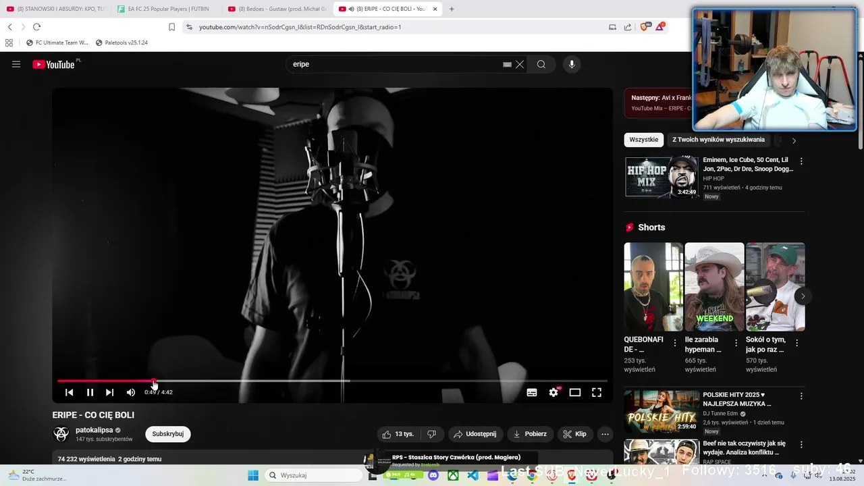Dislike the video
864x486 pixels.
[432, 434]
